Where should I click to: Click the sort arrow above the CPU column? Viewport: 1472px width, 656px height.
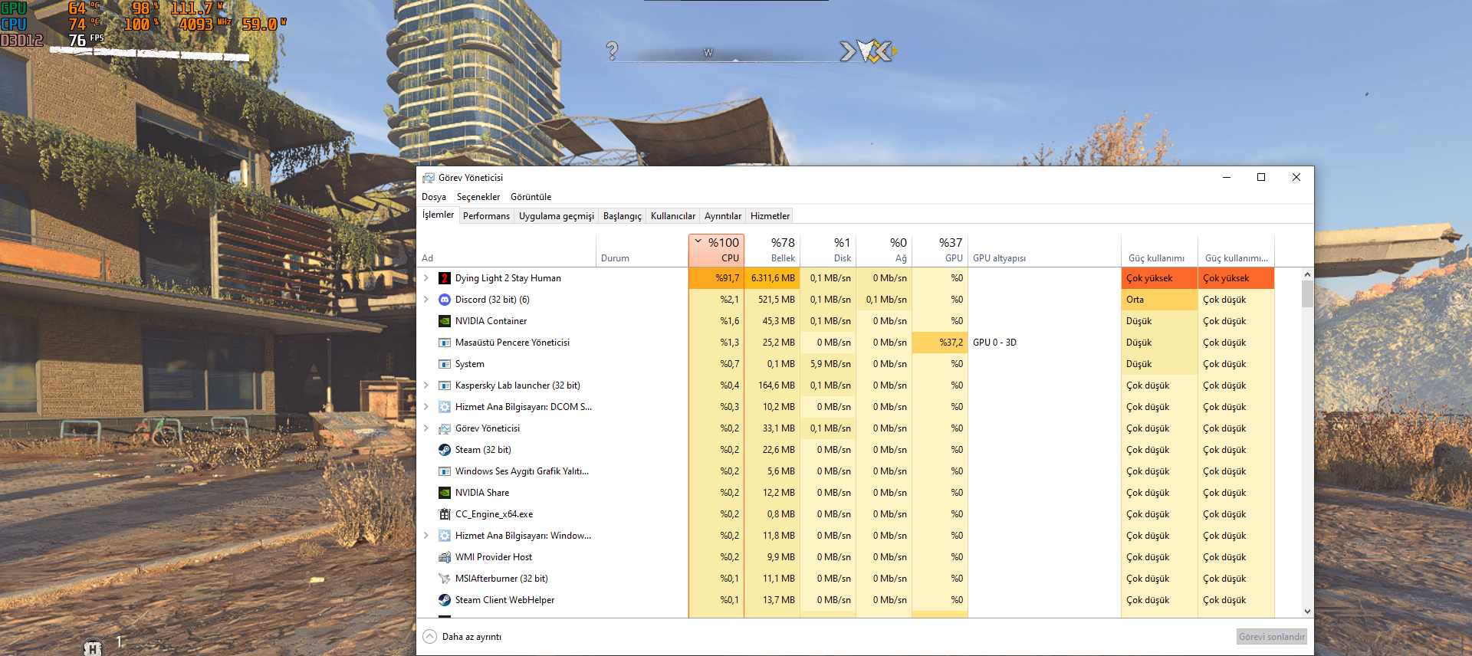pyautogui.click(x=698, y=241)
